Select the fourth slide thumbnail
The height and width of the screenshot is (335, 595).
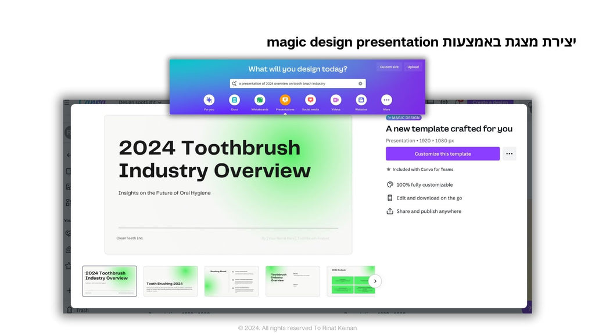[x=293, y=281]
